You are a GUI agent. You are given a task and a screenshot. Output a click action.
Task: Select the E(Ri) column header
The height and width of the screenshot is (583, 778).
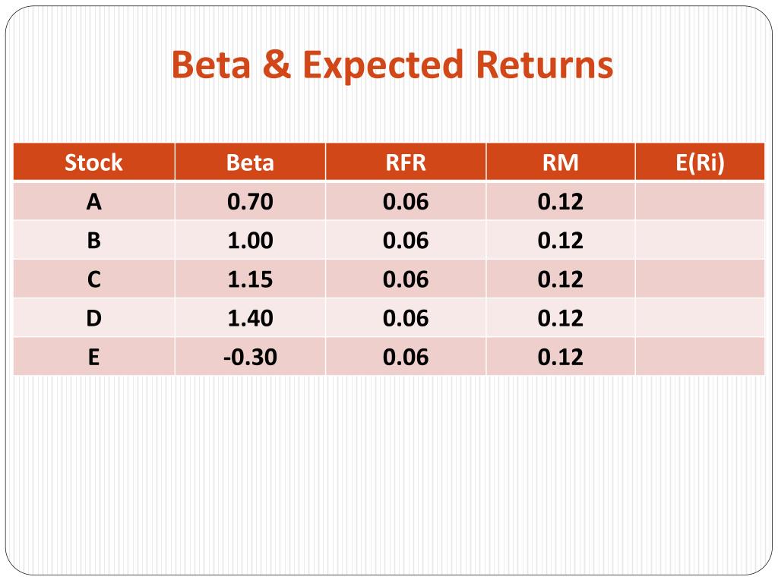click(x=700, y=162)
